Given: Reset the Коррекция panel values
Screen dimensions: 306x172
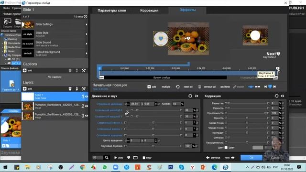Looking at the screenshot, I should coord(276,96).
